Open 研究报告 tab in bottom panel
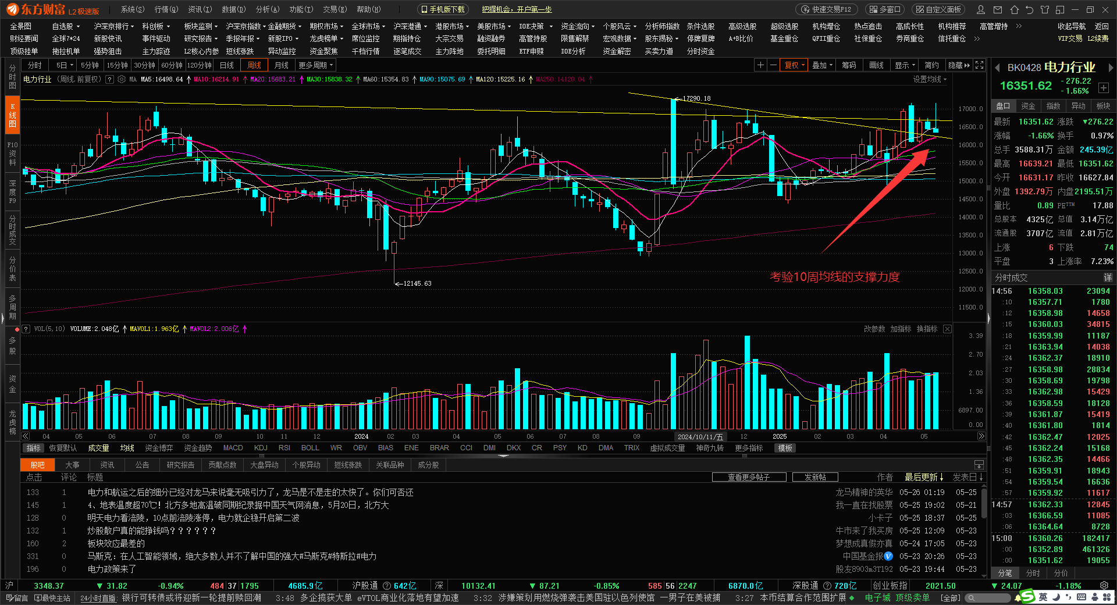 pos(180,465)
